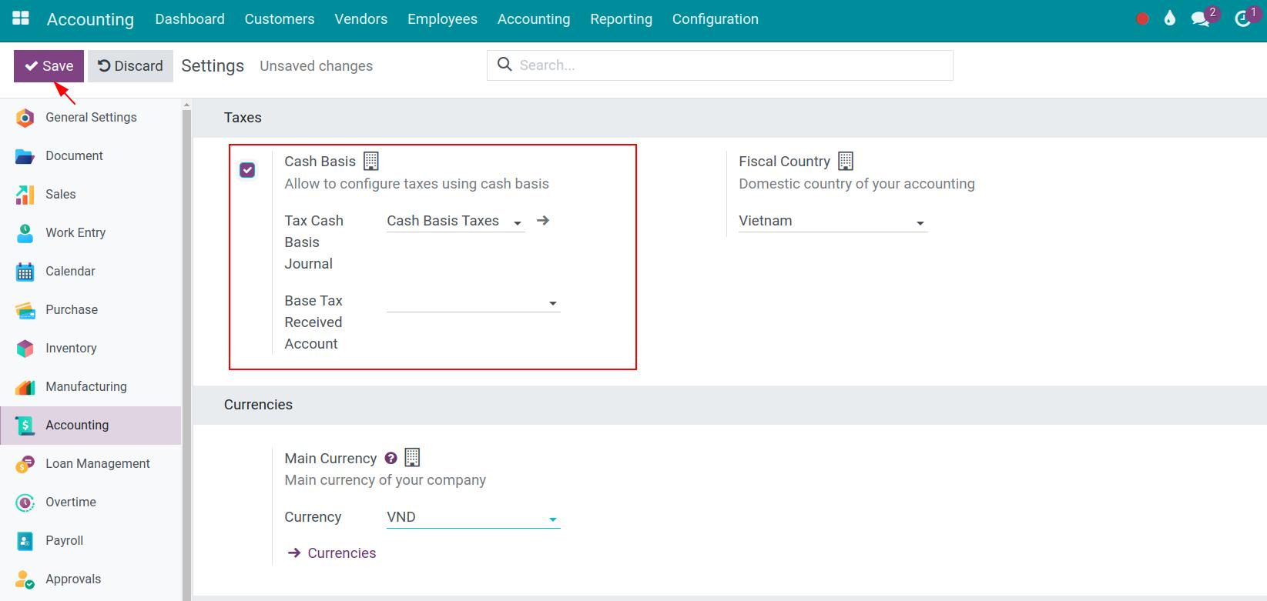
Task: Click the Payroll icon
Action: click(x=25, y=541)
